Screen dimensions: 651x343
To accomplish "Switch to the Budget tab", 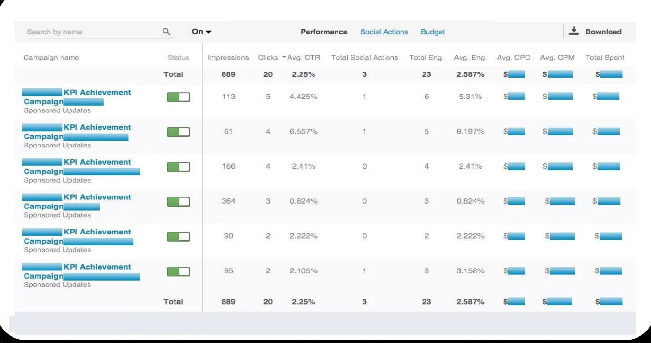I will pos(433,32).
